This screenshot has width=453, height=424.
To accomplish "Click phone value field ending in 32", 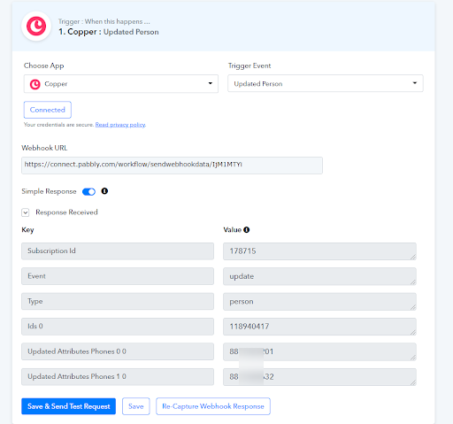I will tap(319, 377).
